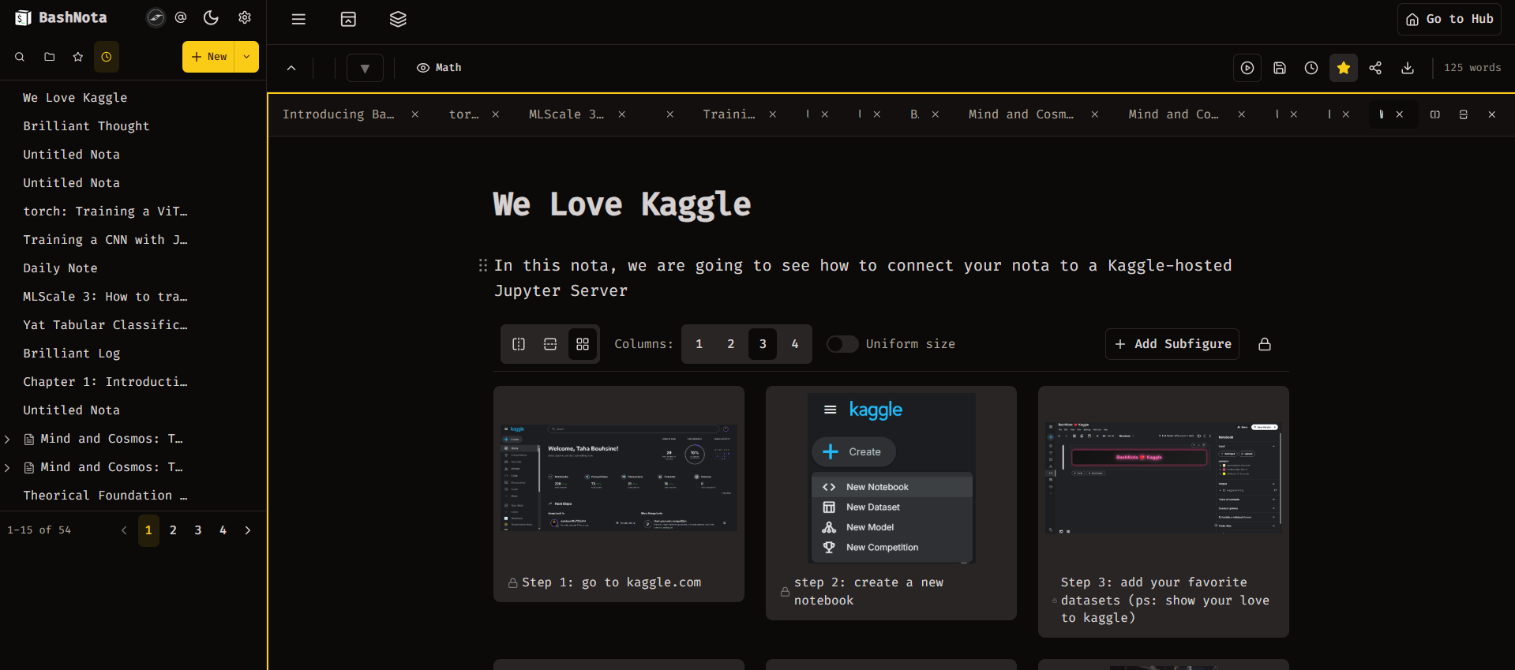Close the MLScale 3... tab
1515x670 pixels.
(x=622, y=114)
